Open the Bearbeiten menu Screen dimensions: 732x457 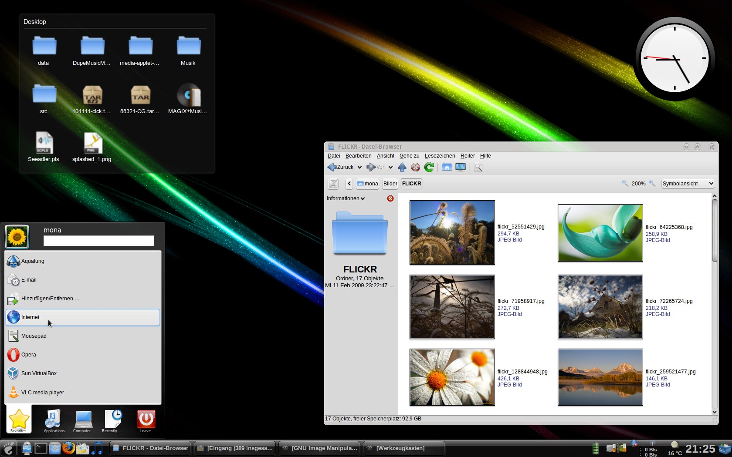tap(358, 156)
